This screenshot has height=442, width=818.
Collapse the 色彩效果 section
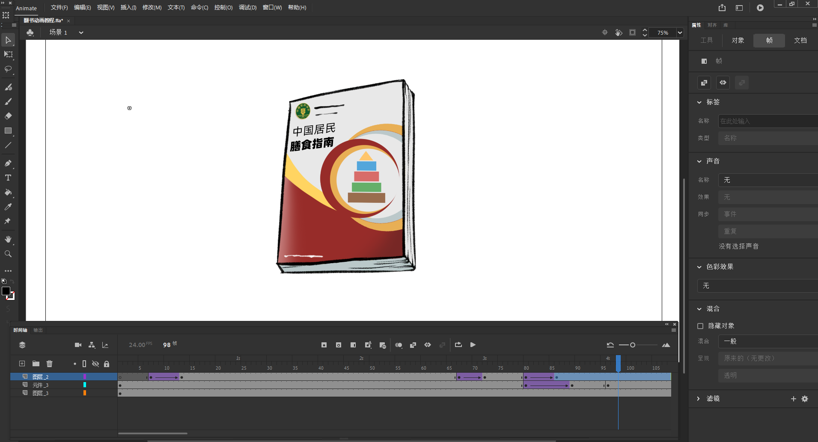pos(699,267)
